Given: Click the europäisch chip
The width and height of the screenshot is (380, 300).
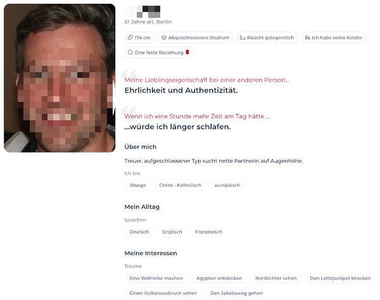Looking at the screenshot, I should tap(227, 185).
